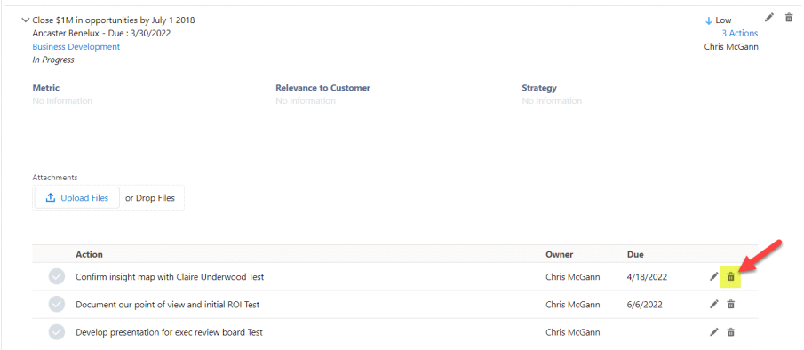Screen dimensions: 804x350
Task: Edit the Confirm insight map action
Action: tap(713, 277)
